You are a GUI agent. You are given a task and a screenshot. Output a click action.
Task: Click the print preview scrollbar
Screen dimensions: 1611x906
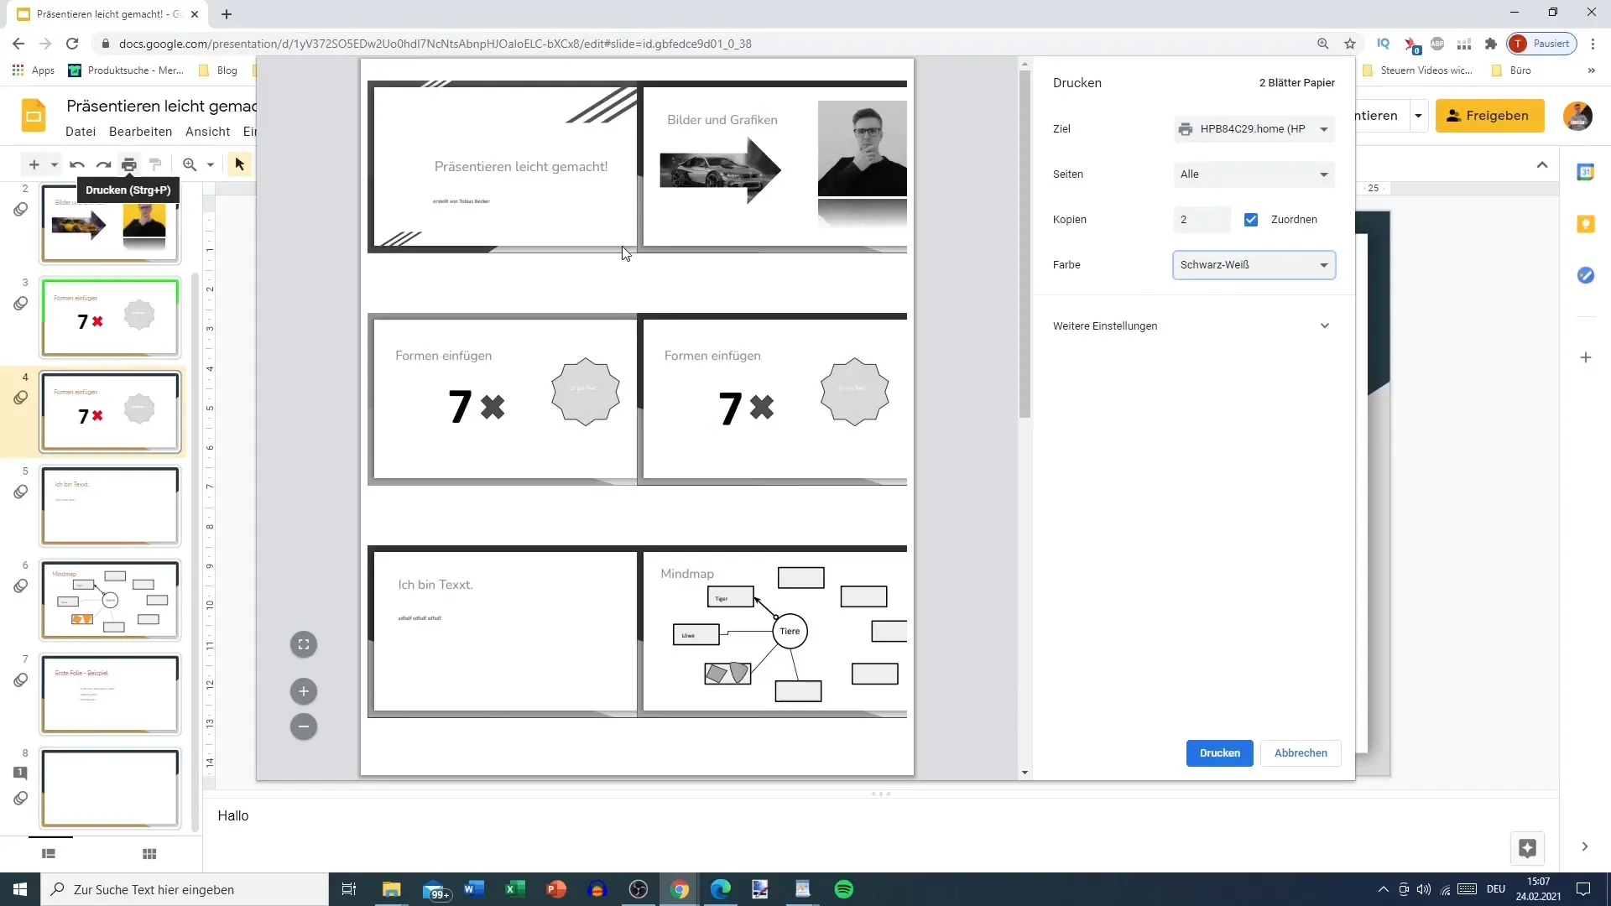pyautogui.click(x=1024, y=243)
